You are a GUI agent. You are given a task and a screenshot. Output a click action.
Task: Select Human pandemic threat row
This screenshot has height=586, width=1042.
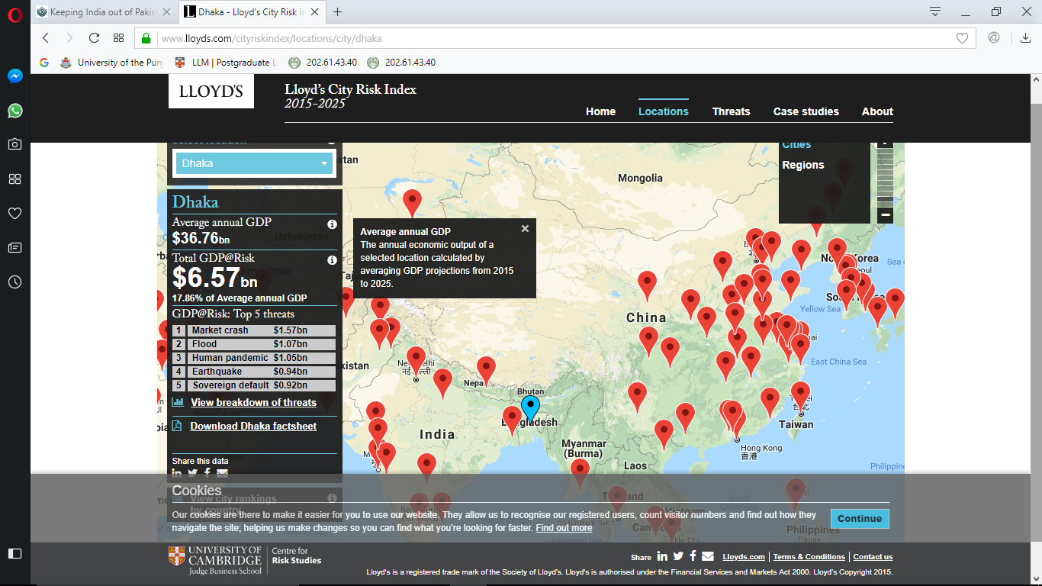pyautogui.click(x=254, y=358)
